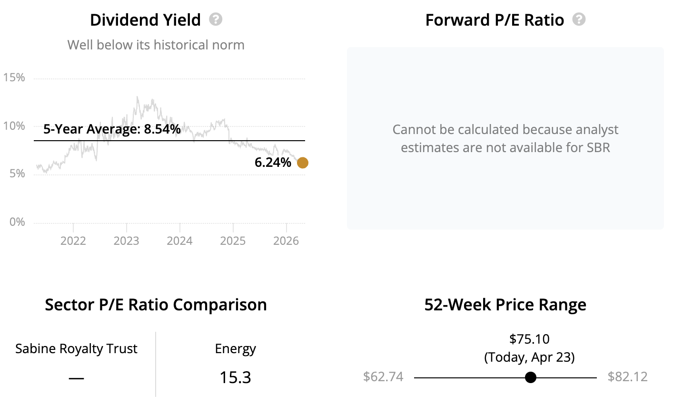The image size is (673, 404).
Task: Click the Dividend Yield heading
Action: (145, 20)
